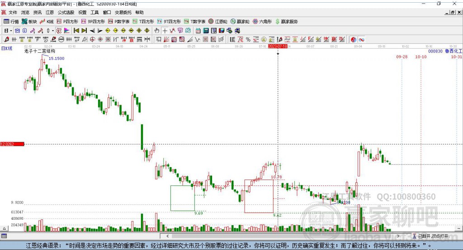463x250 pixels.
Task: Open the 江恩 menu
Action: point(50,12)
